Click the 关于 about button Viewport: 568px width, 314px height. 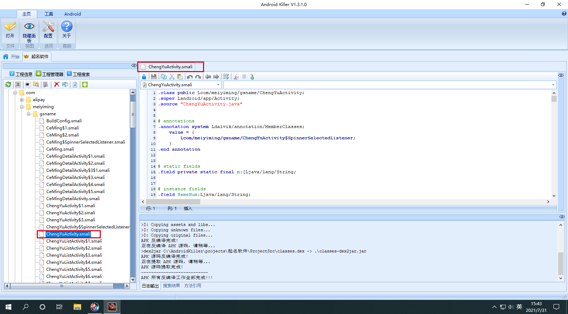[66, 30]
